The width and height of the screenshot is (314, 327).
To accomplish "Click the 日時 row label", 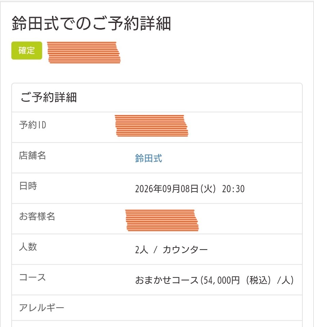I will [28, 186].
